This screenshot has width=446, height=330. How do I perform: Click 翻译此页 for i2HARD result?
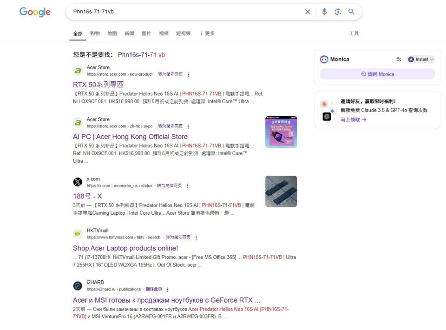coord(154,289)
